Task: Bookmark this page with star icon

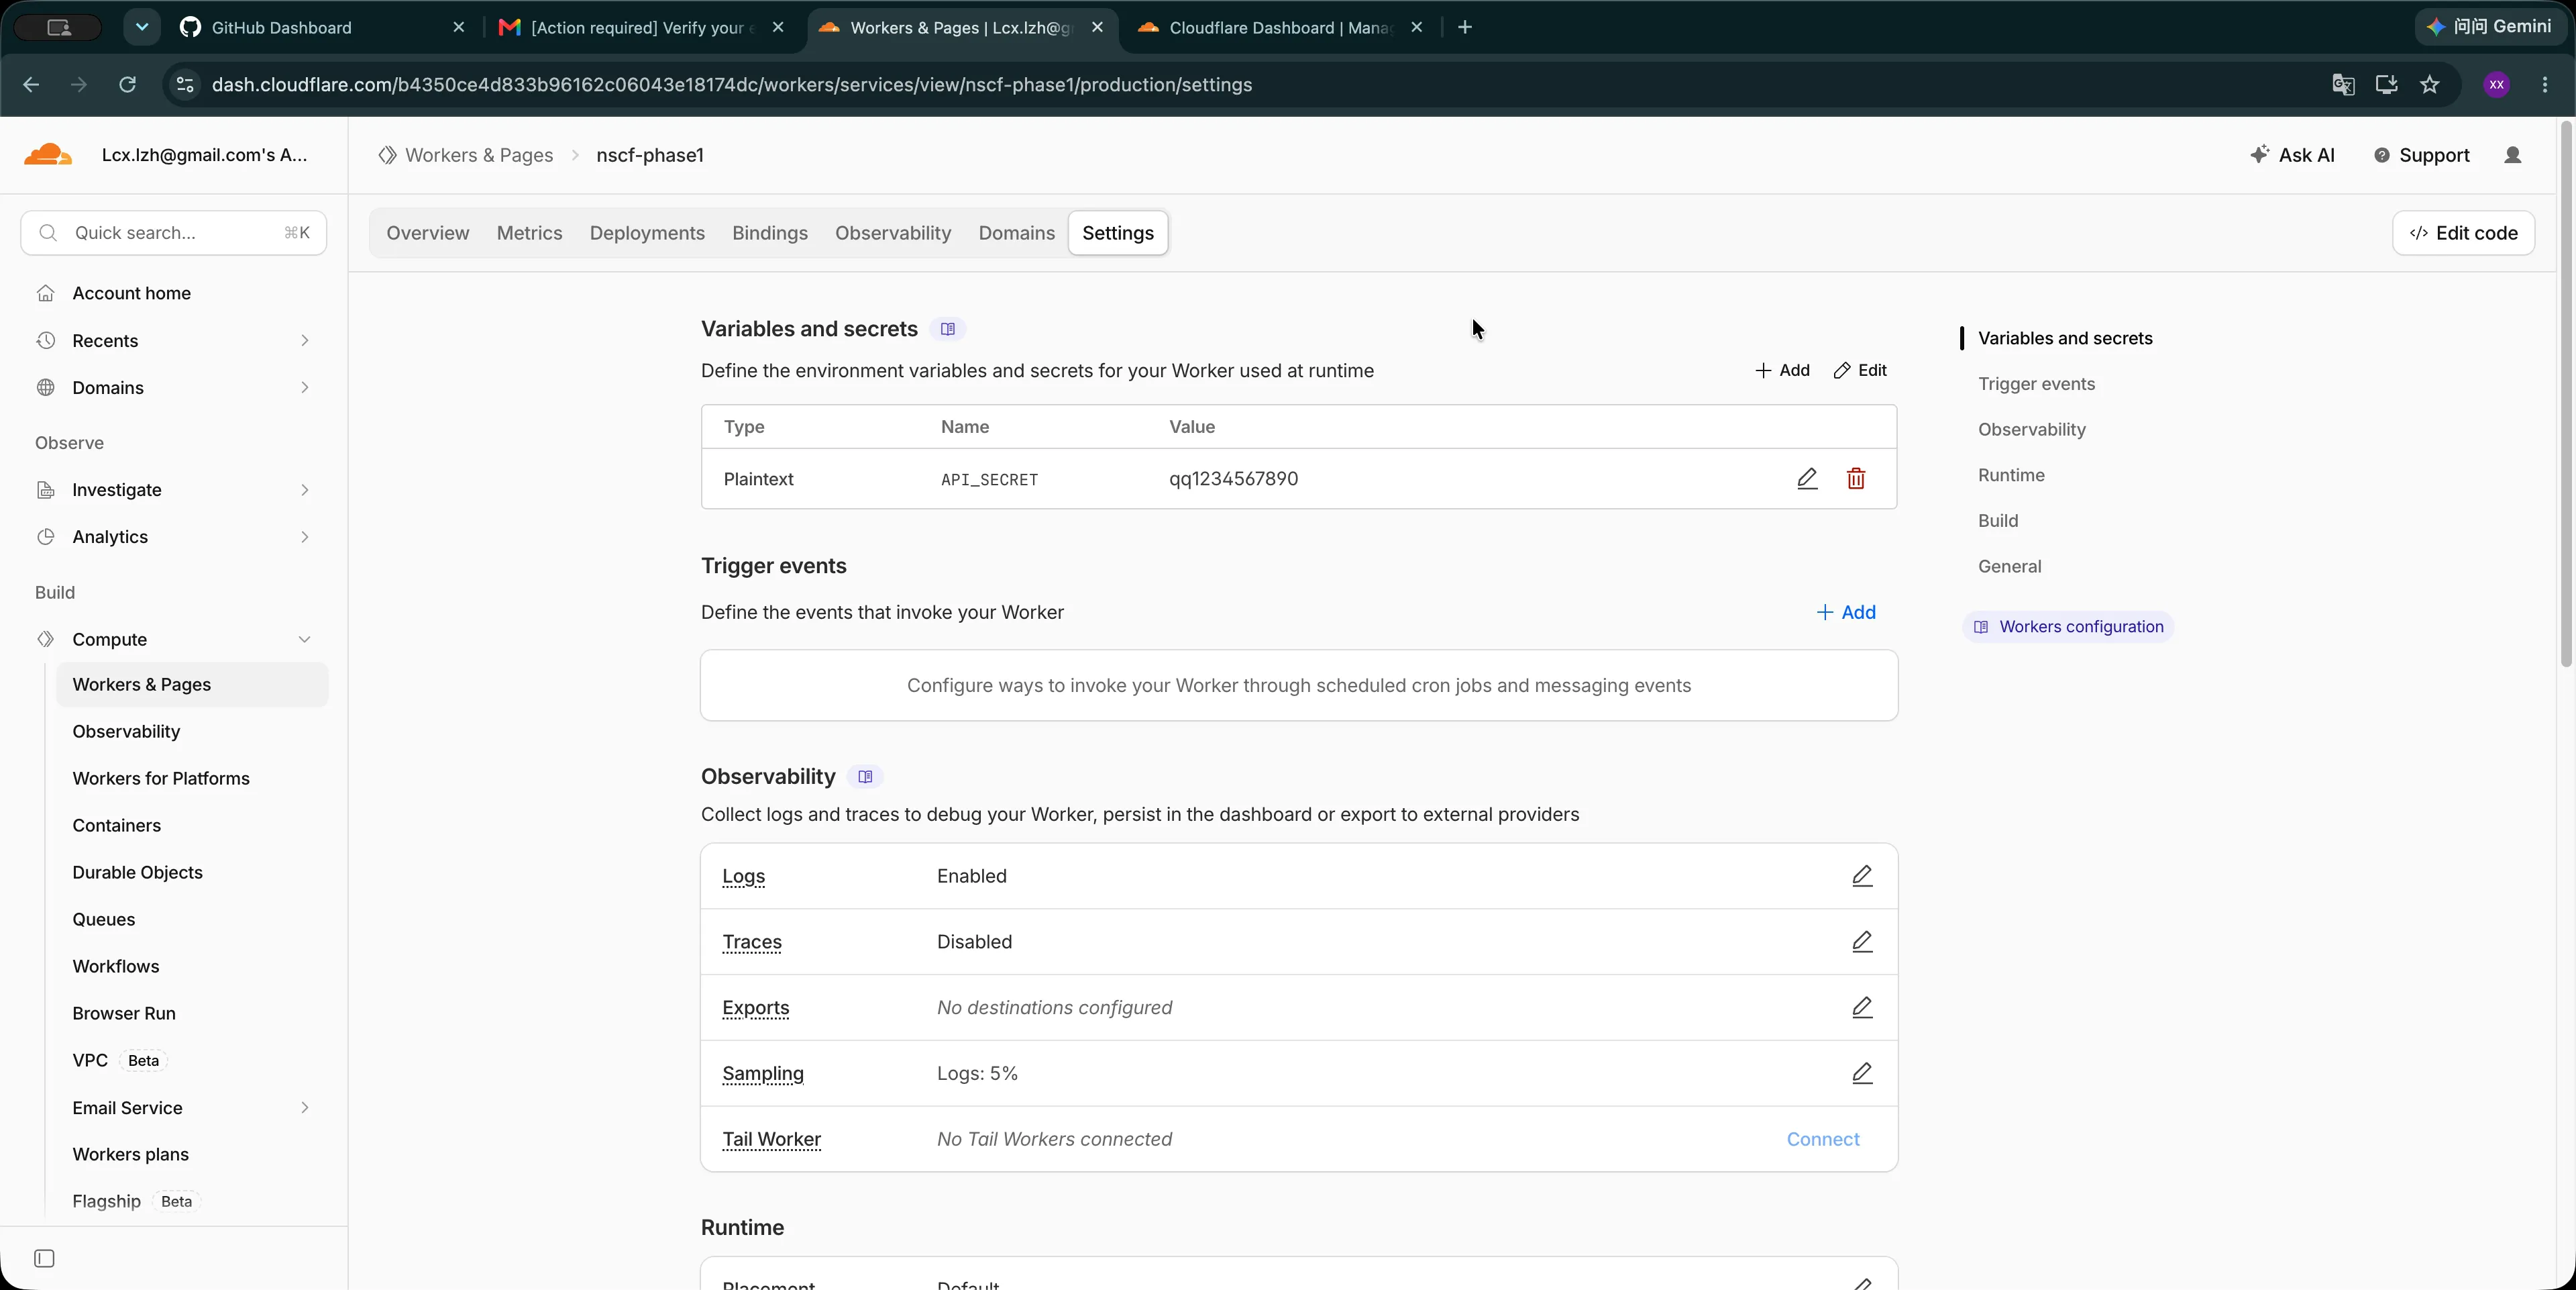Action: coord(2430,84)
